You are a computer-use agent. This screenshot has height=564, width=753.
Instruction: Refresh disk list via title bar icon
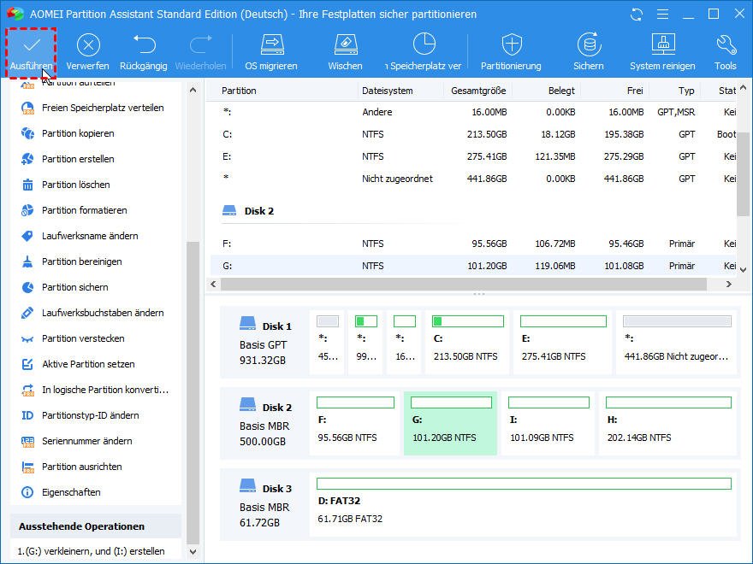pos(635,14)
